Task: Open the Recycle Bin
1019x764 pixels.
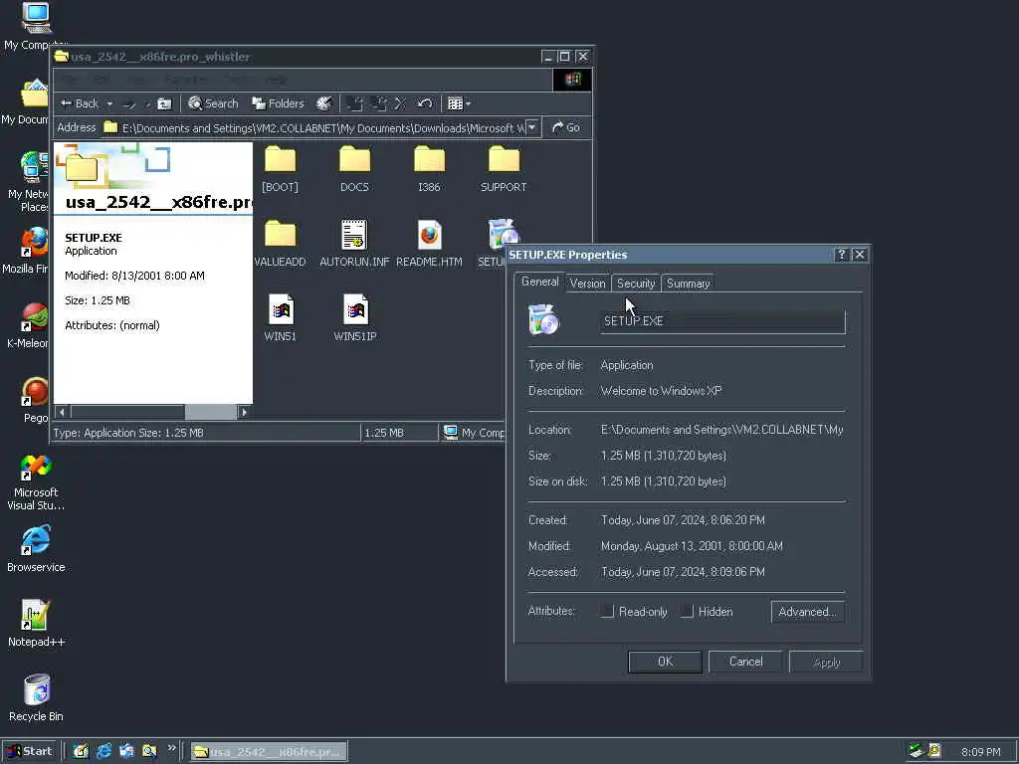Action: pyautogui.click(x=36, y=698)
